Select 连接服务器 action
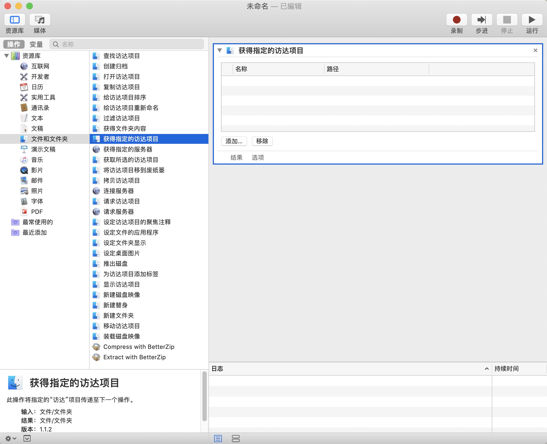 (149, 191)
